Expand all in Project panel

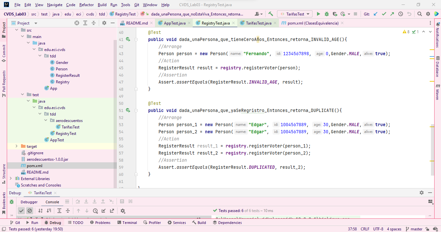85,23
